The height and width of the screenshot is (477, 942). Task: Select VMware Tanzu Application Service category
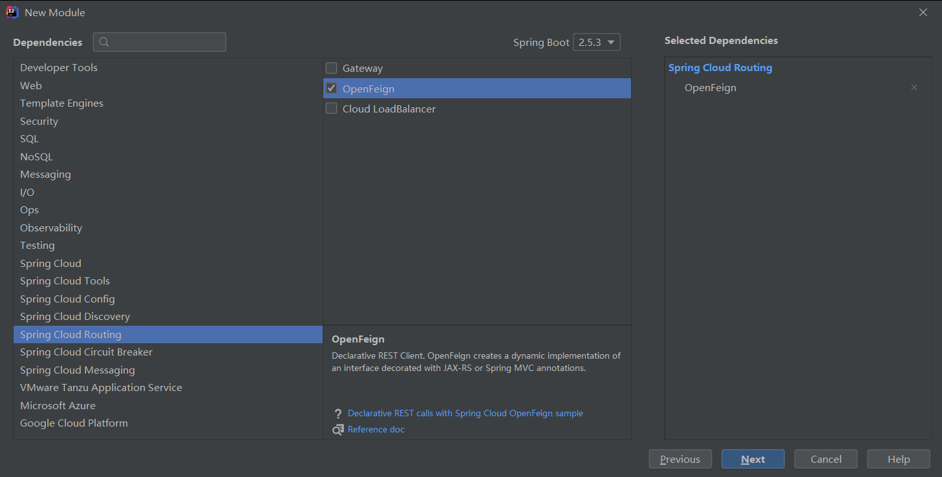pos(168,387)
